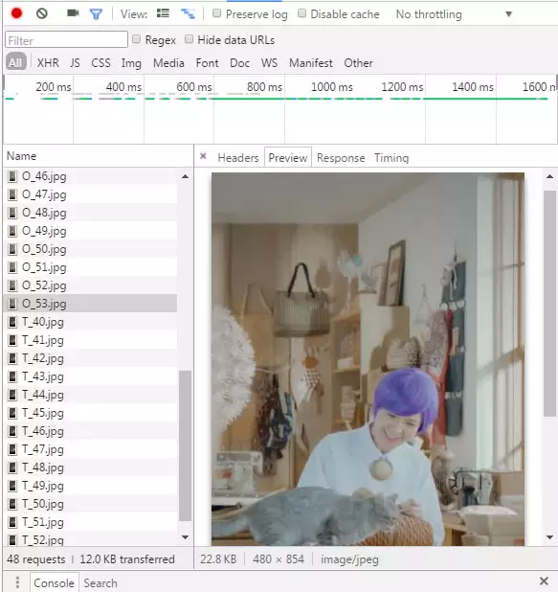Clear the network log
Image resolution: width=558 pixels, height=592 pixels.
pyautogui.click(x=42, y=13)
